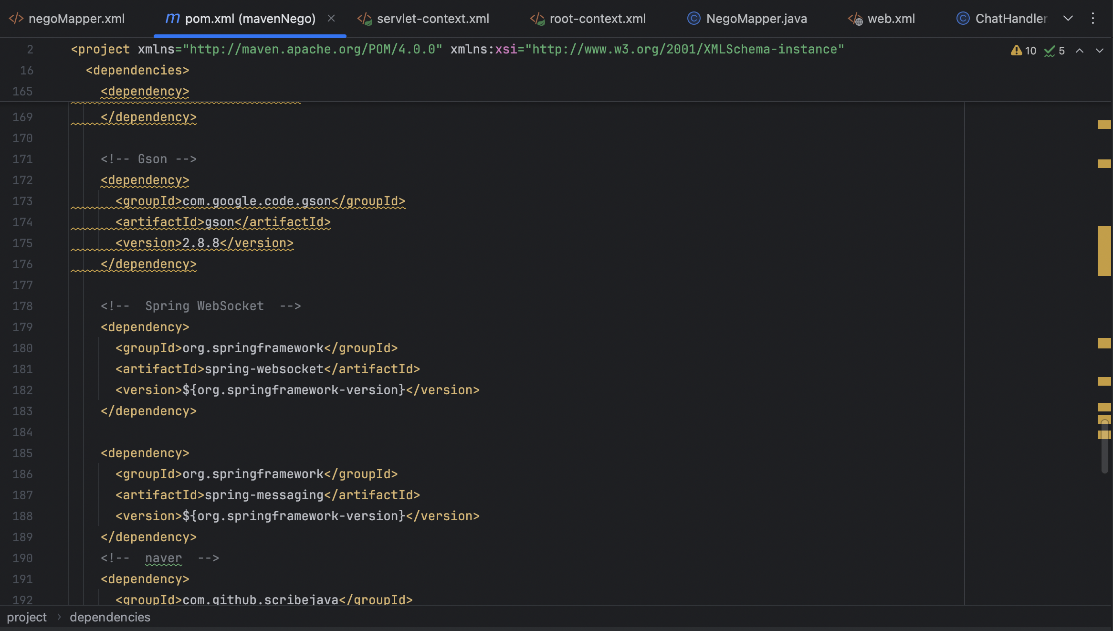Click the Spring XML icon on servlet-context.xml tab
Viewport: 1113px width, 631px height.
365,19
